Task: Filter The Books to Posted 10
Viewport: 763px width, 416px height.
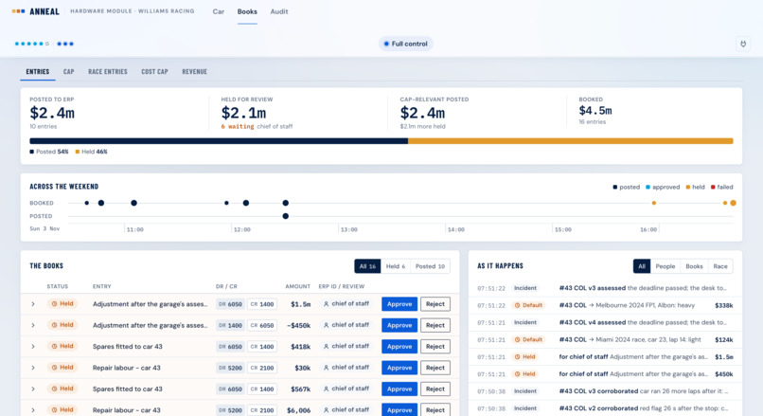Action: 430,266
